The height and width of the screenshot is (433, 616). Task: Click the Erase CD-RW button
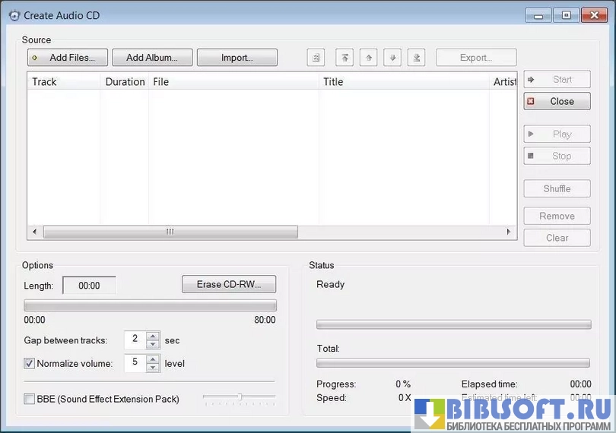tap(229, 285)
